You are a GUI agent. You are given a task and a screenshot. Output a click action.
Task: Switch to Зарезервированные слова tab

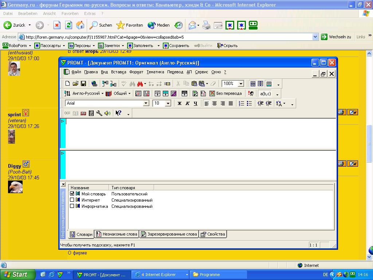(169, 234)
